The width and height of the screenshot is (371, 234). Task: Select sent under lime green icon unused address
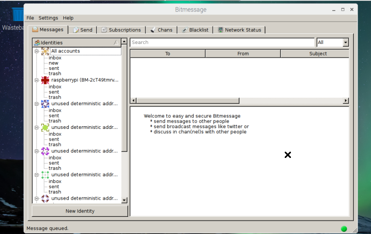(54, 139)
